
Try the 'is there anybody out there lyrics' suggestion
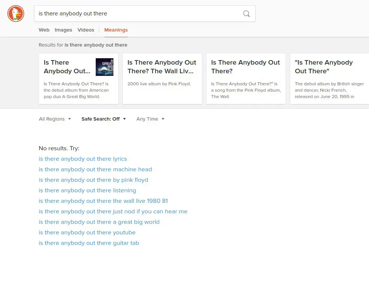(83, 159)
